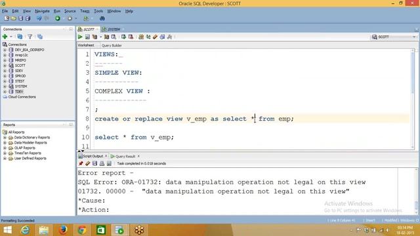Open Chrome from the taskbar

[82, 230]
